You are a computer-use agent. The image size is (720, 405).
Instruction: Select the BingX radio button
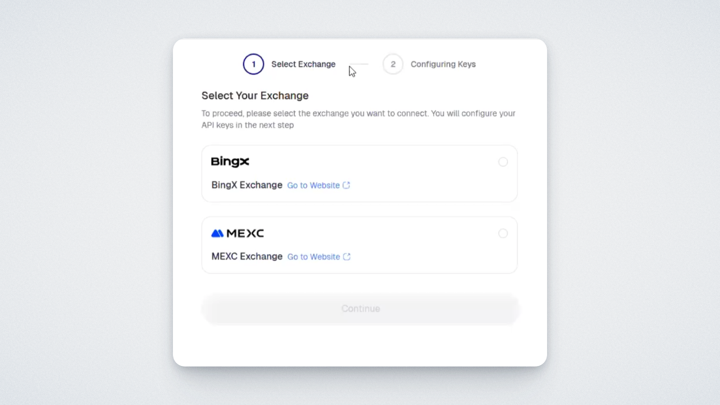(503, 162)
